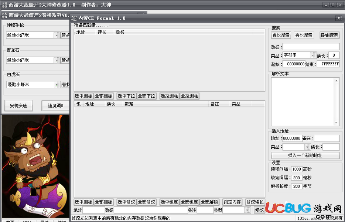Open the 类型 dropdown in 插入地址 group
Screen dimensions: 345x222
307,147
